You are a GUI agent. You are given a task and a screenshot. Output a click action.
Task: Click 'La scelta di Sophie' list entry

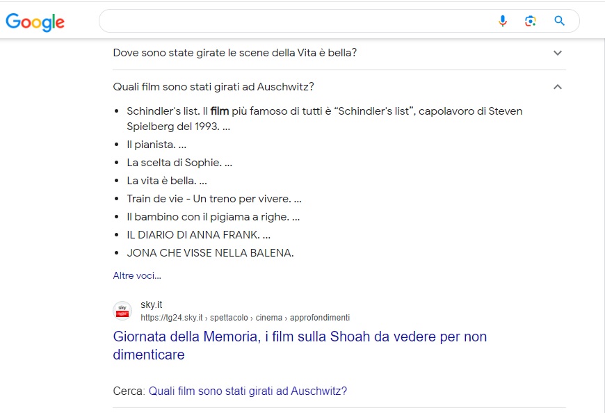click(x=179, y=162)
